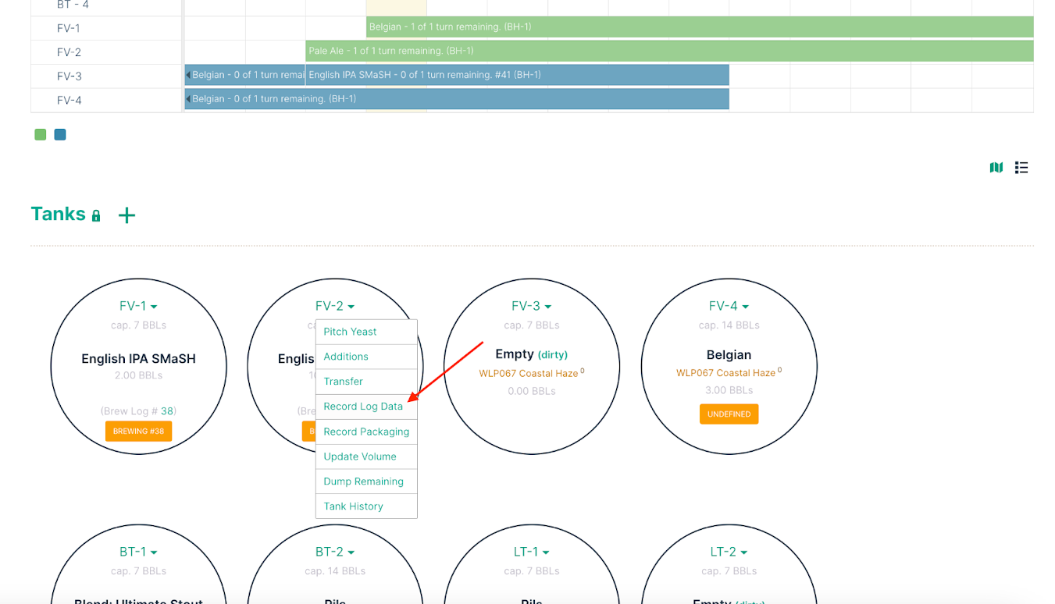Viewport: 1055px width, 604px height.
Task: Open English IPA SMaSH #41 schedule bar
Action: pyautogui.click(x=517, y=76)
